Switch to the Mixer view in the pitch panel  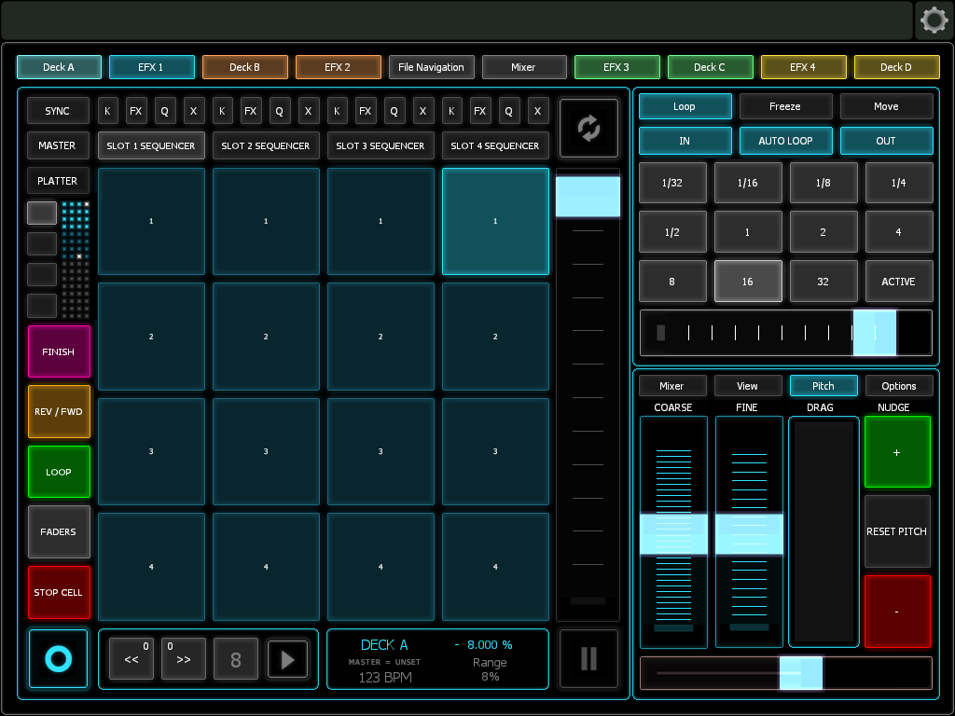(672, 385)
